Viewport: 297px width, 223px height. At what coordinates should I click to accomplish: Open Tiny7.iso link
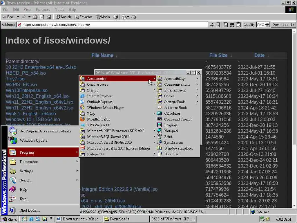tap(15, 79)
